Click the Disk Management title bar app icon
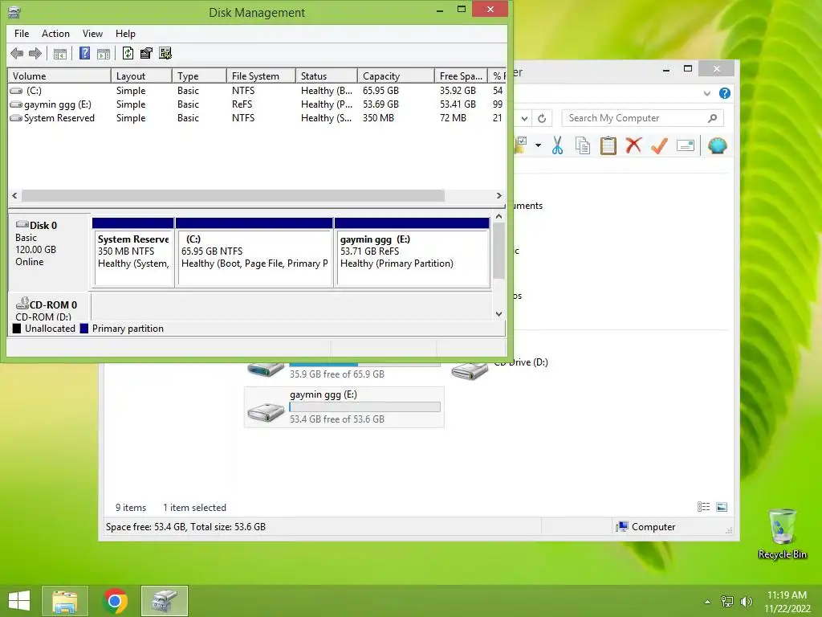Image resolution: width=822 pixels, height=617 pixels. click(14, 12)
